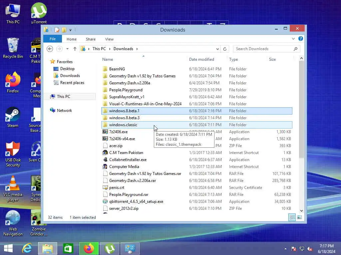
Task: Open the Windows Store taskbar icon
Action: tap(68, 248)
